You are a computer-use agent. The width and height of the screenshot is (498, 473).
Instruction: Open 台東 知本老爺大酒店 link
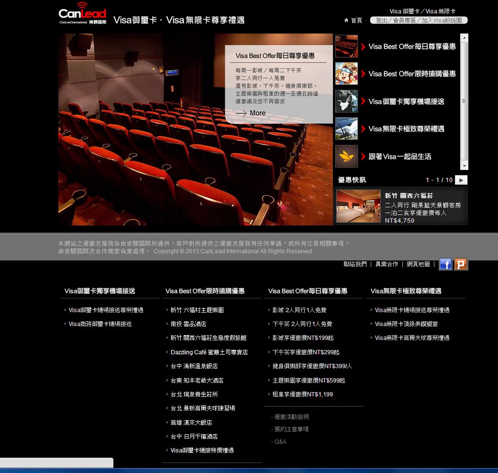[197, 381]
